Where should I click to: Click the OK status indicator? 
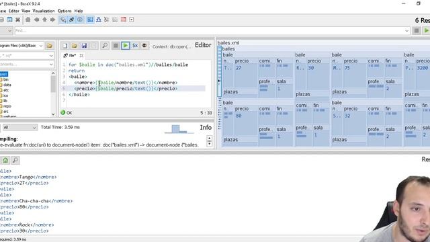coord(66,112)
